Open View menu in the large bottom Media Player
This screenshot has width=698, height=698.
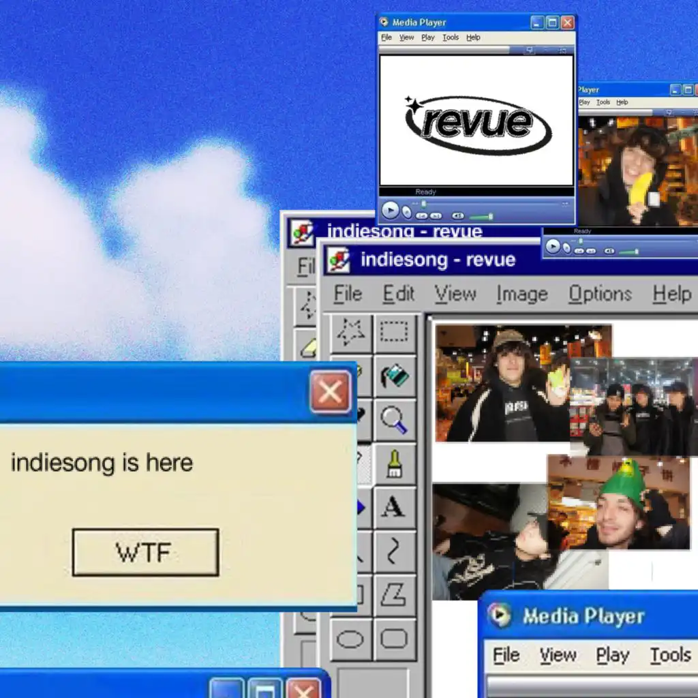coord(558,655)
